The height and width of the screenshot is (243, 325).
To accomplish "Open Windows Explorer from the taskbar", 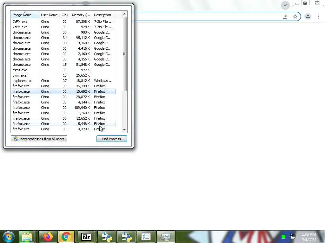I will click(x=27, y=237).
